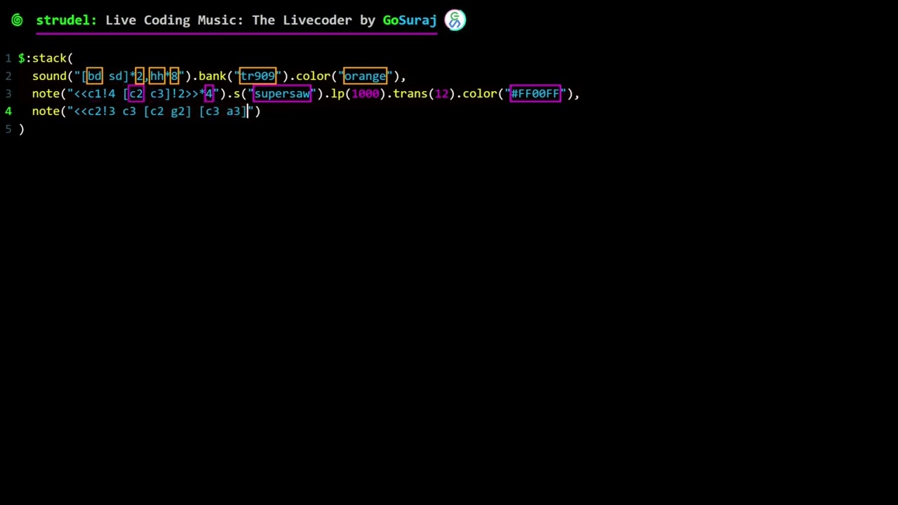Click the '1000' low-pass value
Image resolution: width=898 pixels, height=505 pixels.
[x=365, y=93]
